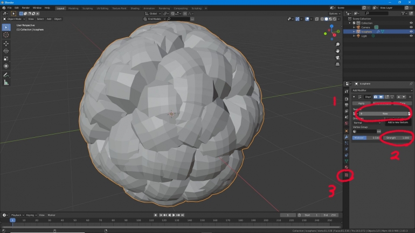Viewport: 415px width, 233px height.
Task: Toggle show gizmo button
Action: [x=298, y=19]
